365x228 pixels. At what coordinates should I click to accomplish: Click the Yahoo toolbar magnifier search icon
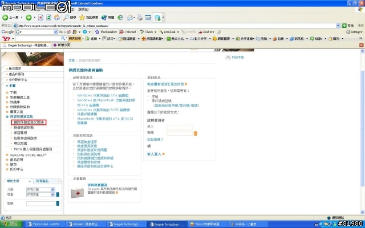coord(63,38)
